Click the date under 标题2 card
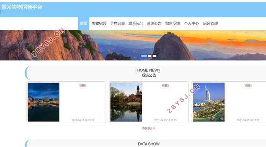Screen dimensions: 266x147 [166, 120]
